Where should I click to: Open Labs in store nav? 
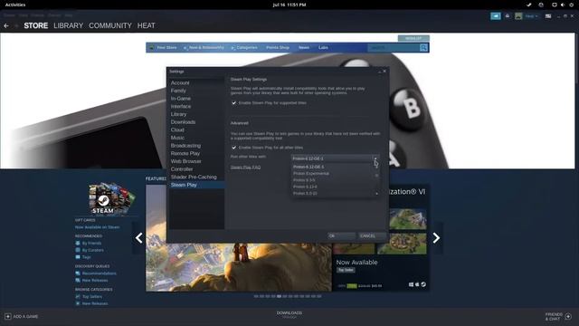pyautogui.click(x=323, y=48)
